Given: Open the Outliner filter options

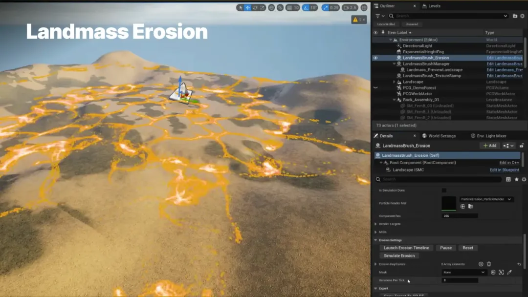Looking at the screenshot, I should [380, 16].
